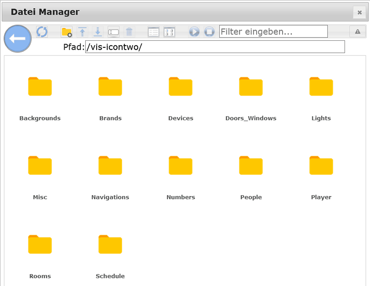
Task: Close the Datei Manager dialog
Action: (x=360, y=12)
